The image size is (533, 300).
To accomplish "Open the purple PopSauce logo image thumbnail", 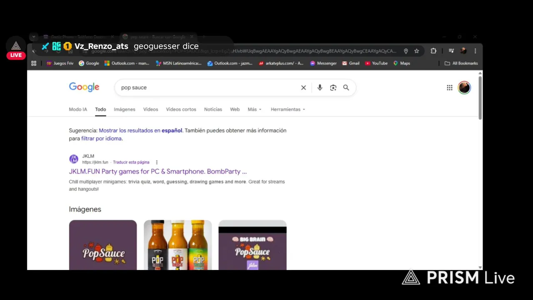I will (x=103, y=245).
